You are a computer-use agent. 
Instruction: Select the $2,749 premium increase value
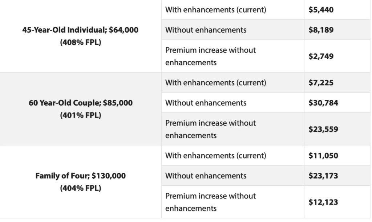click(321, 56)
